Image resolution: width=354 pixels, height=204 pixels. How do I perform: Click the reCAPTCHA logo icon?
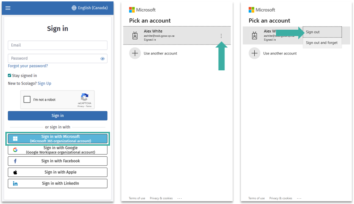[84, 97]
